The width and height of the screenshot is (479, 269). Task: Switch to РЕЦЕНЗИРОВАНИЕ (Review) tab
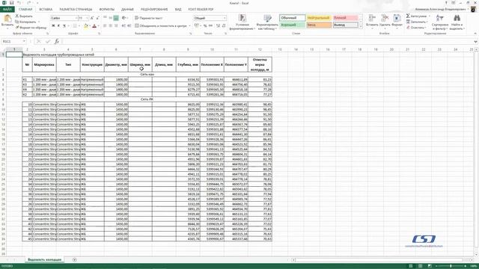154,10
